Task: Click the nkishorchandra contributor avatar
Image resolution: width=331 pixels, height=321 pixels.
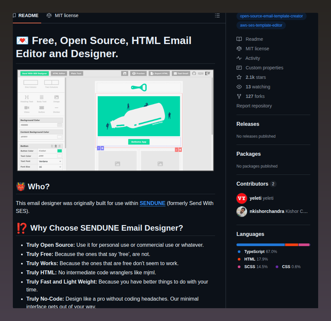Action: [242, 211]
